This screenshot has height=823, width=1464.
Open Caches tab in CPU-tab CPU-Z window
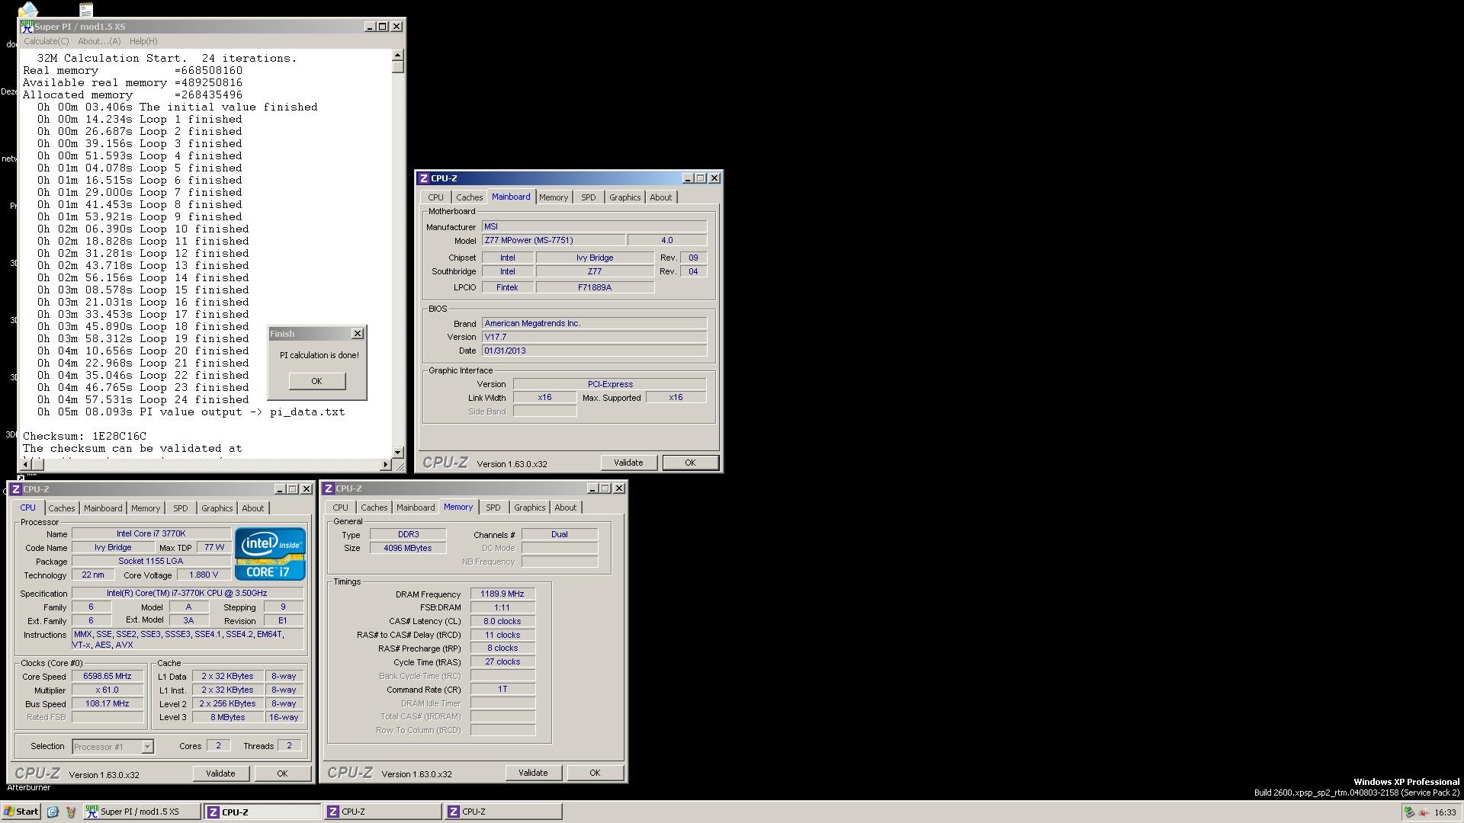[62, 508]
